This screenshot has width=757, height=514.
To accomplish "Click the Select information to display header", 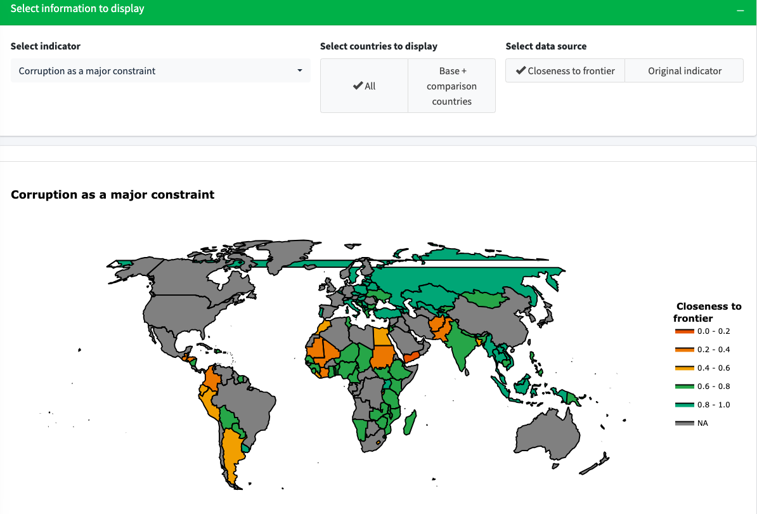I will click(77, 9).
